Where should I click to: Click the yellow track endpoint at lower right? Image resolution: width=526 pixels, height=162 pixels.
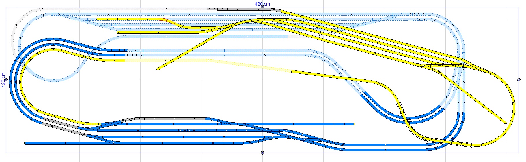pos(506,123)
